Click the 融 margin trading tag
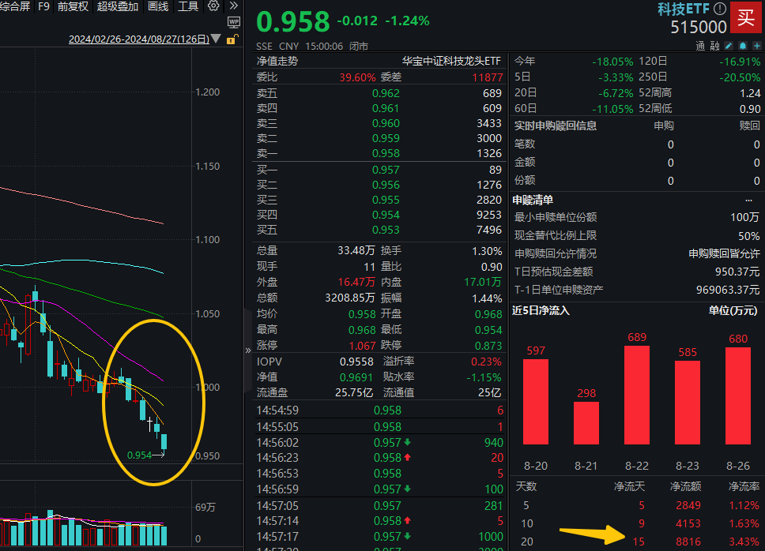The image size is (765, 551). pyautogui.click(x=714, y=47)
